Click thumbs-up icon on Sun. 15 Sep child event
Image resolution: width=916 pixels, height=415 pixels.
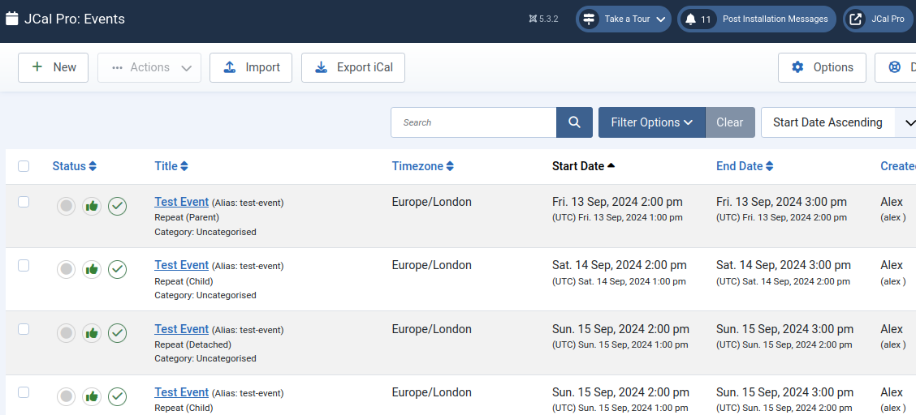(92, 396)
